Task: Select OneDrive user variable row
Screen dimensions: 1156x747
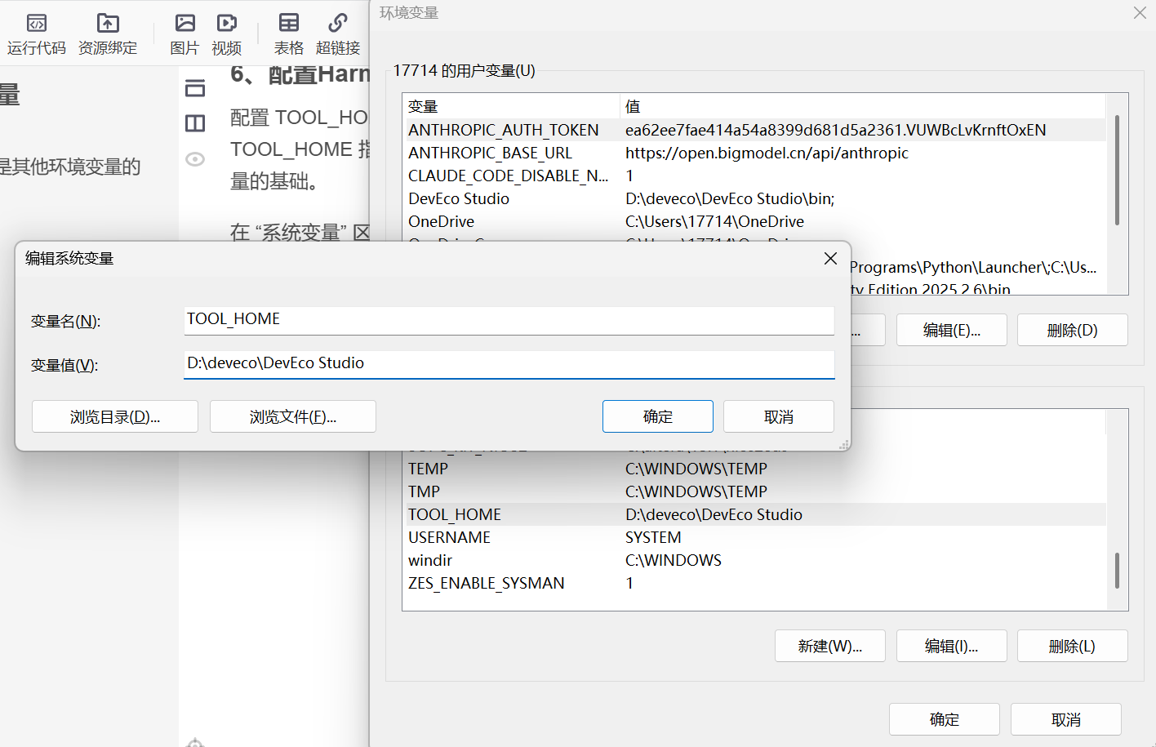Action: tap(755, 221)
